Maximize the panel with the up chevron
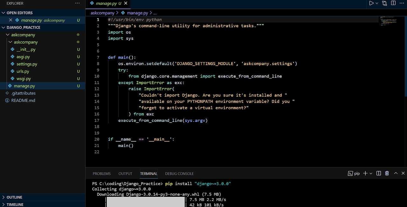The width and height of the screenshot is (407, 207). [396, 173]
